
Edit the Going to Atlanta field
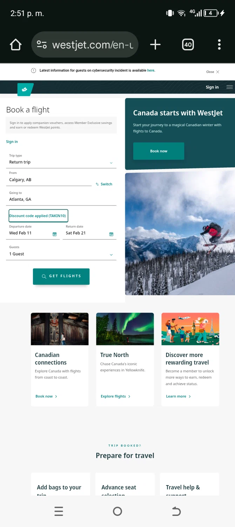coord(61,197)
